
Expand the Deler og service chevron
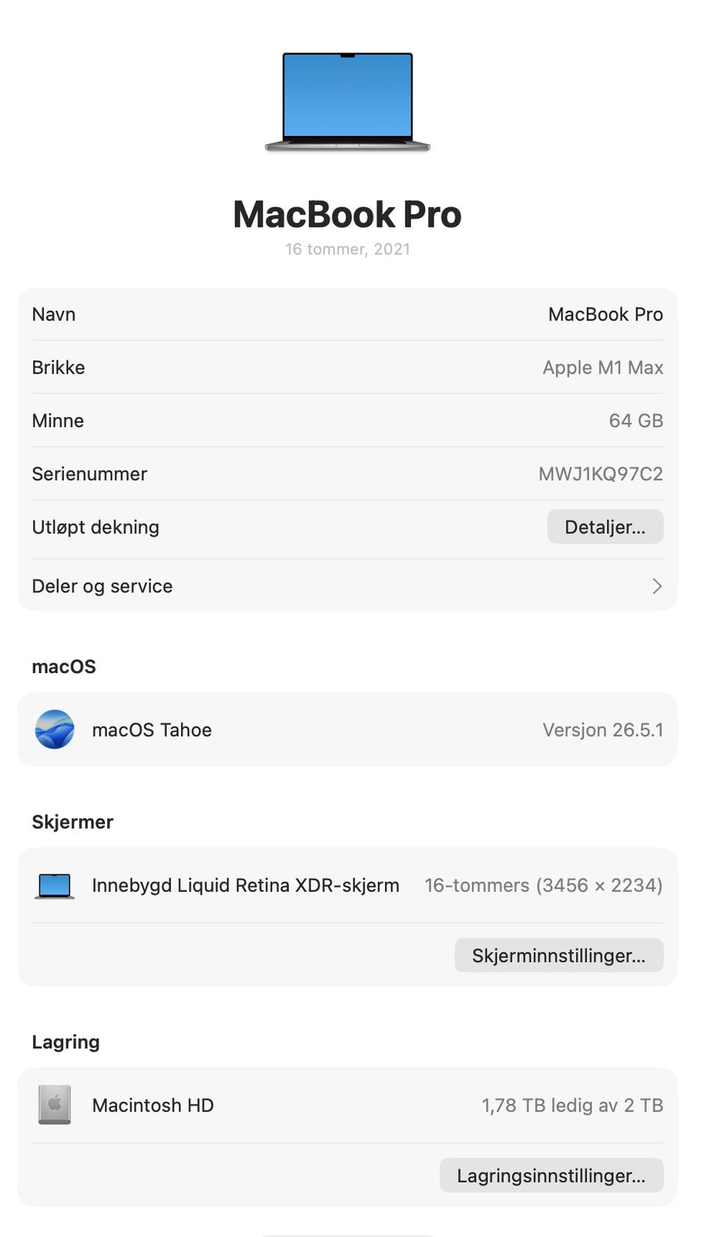656,586
